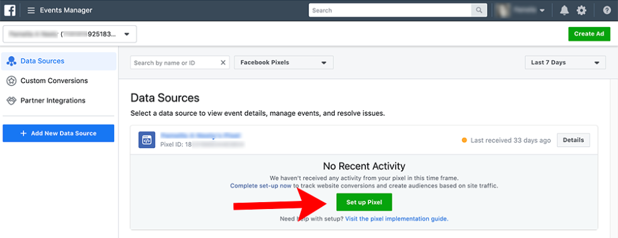Click the Last received 33 days ago status
Image resolution: width=618 pixels, height=238 pixels.
coord(506,140)
